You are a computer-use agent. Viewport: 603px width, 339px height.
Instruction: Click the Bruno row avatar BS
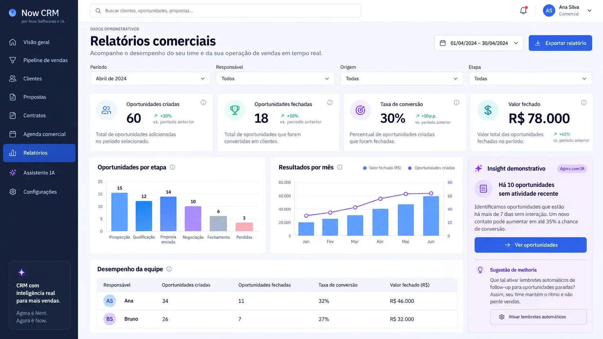pos(110,319)
